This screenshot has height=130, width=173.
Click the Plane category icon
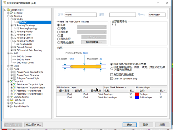click(x=12, y=69)
